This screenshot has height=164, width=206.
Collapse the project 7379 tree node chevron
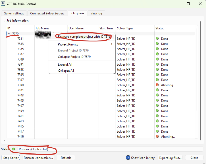coord(9,34)
